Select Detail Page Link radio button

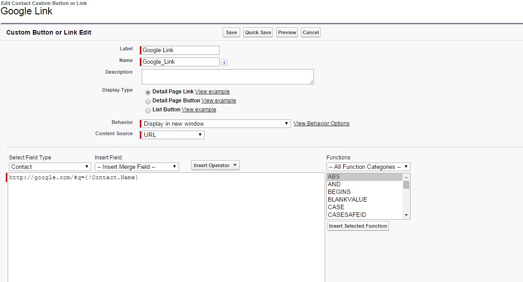tap(148, 92)
